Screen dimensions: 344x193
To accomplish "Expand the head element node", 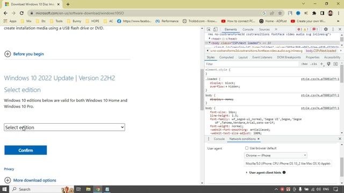I will coord(209,39).
